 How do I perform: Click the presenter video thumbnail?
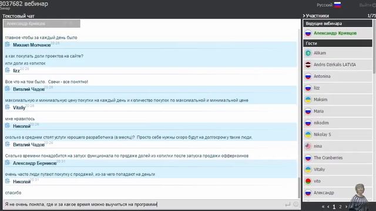tap(360, 197)
